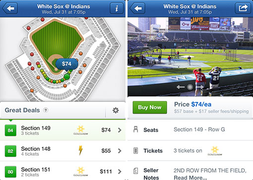Select the Section 151 list row
Viewport: 253px width, 180px height.
(x=63, y=171)
